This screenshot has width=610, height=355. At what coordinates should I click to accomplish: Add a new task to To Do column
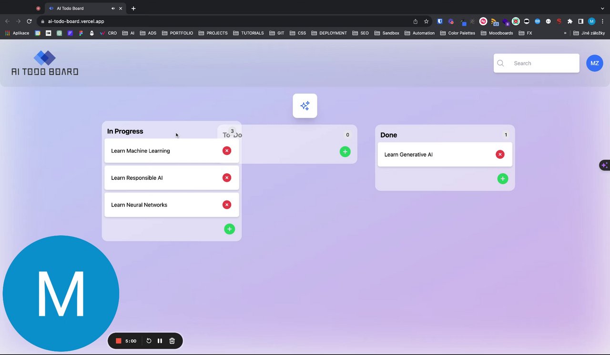(x=345, y=151)
